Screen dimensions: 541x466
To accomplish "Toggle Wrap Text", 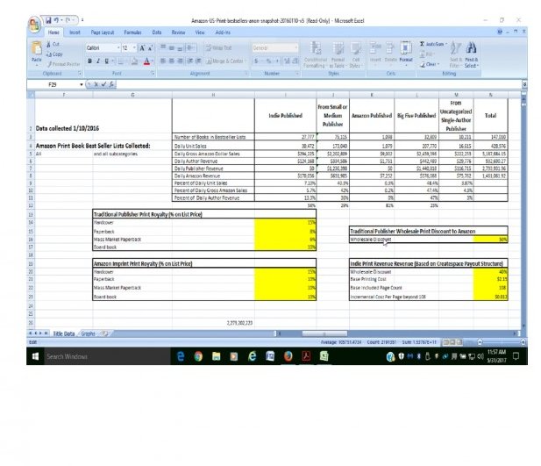I will tap(218, 48).
